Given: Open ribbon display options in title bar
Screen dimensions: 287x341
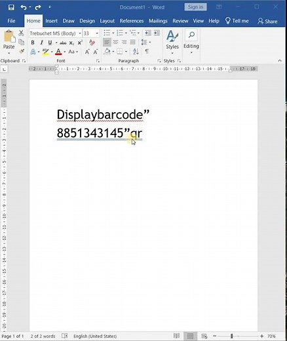Looking at the screenshot, I should [219, 7].
